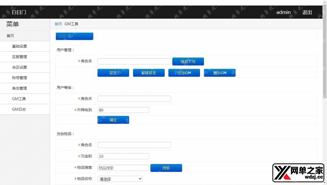Click the 首页 breadcrumb link

pos(58,24)
